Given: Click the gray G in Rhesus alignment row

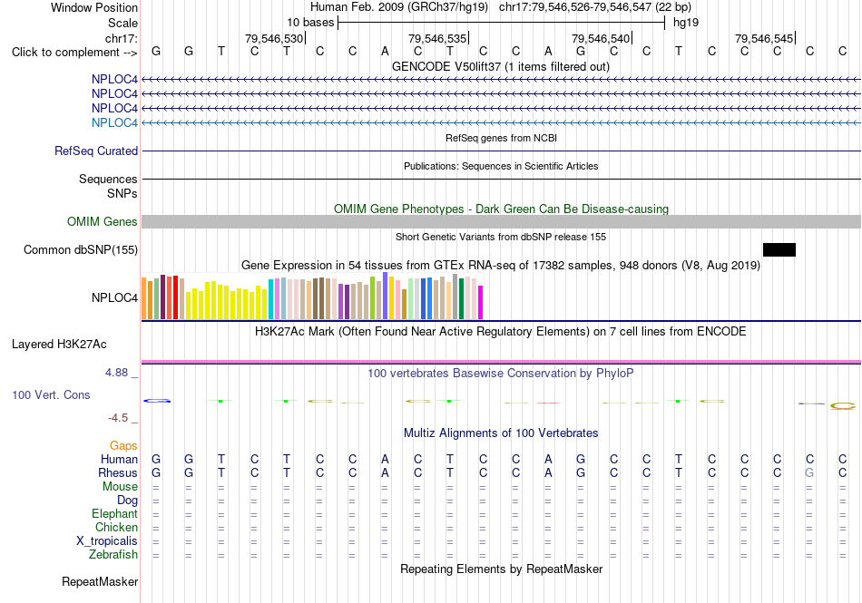Looking at the screenshot, I should click(809, 472).
